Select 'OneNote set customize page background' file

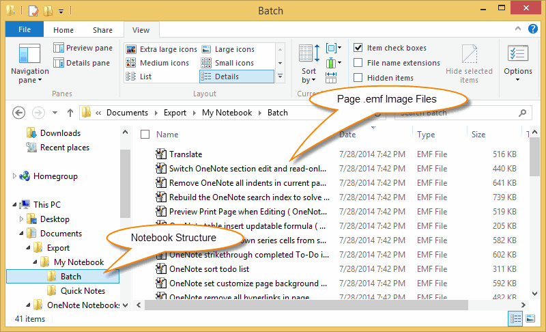coord(248,283)
